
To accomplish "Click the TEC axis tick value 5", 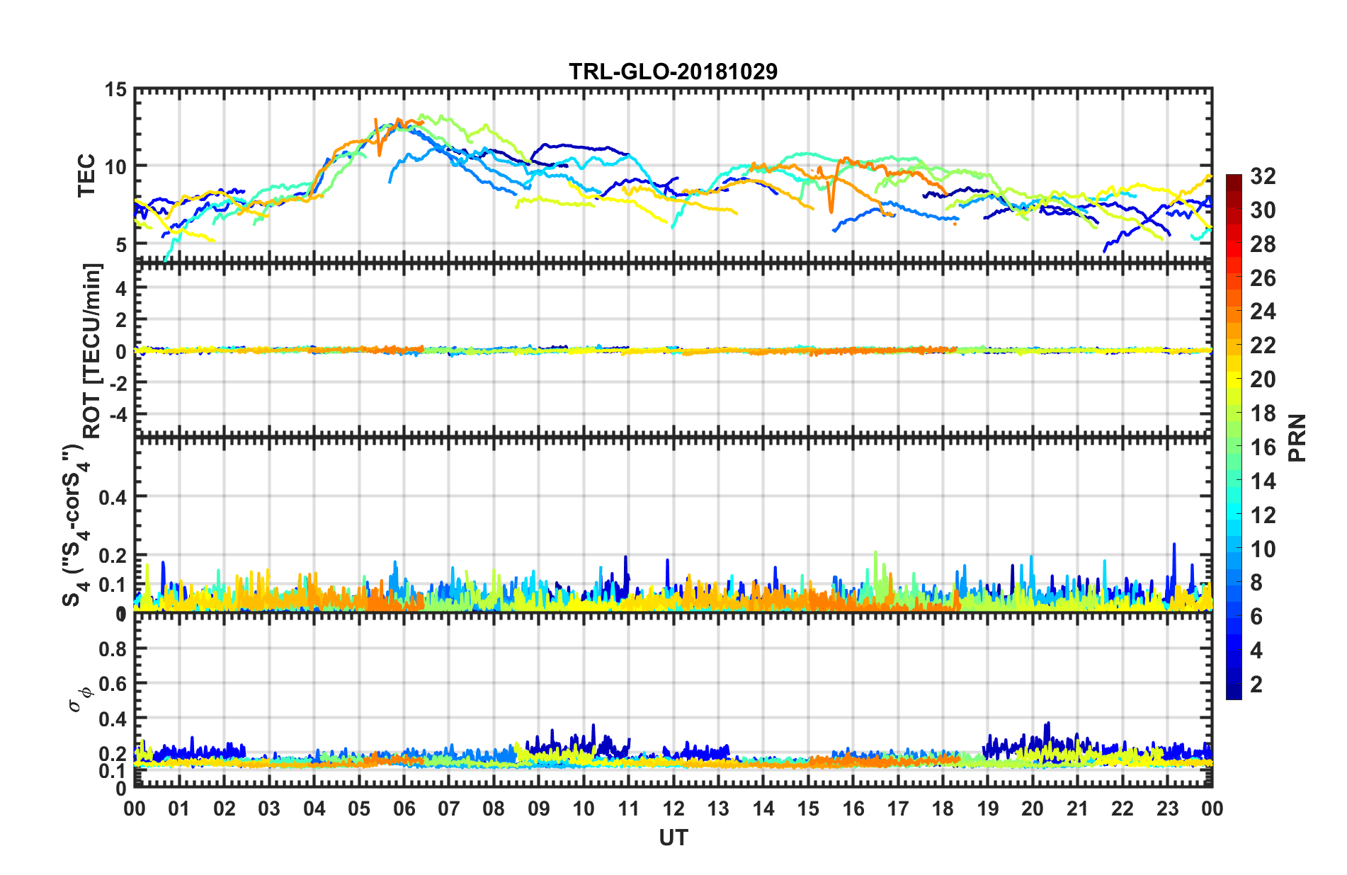I will coord(121,244).
